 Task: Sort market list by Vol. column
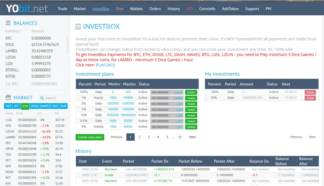(57, 113)
